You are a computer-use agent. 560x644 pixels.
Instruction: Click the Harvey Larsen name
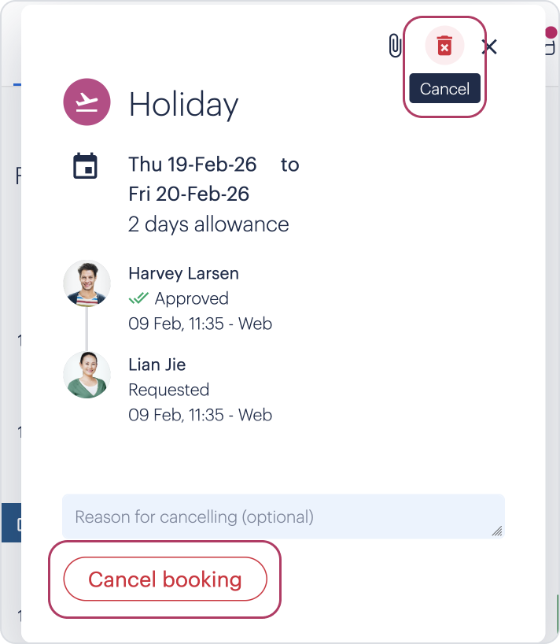(183, 273)
